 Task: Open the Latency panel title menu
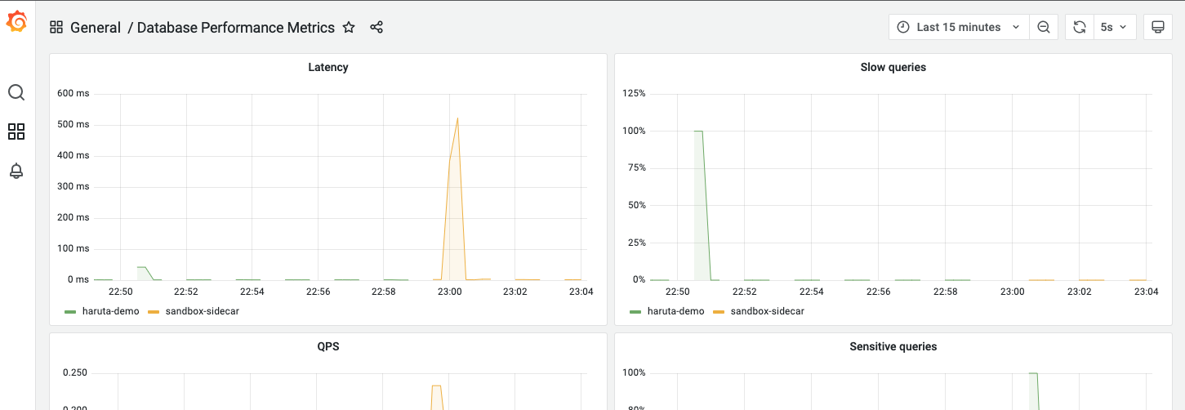point(328,67)
